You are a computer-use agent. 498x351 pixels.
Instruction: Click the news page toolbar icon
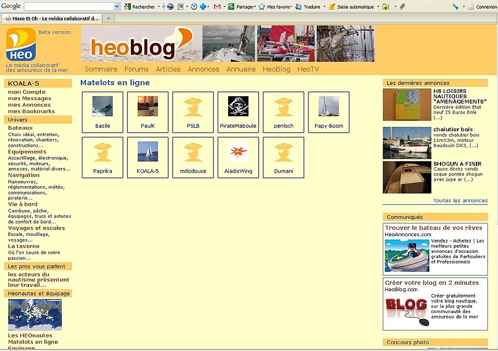tap(180, 7)
